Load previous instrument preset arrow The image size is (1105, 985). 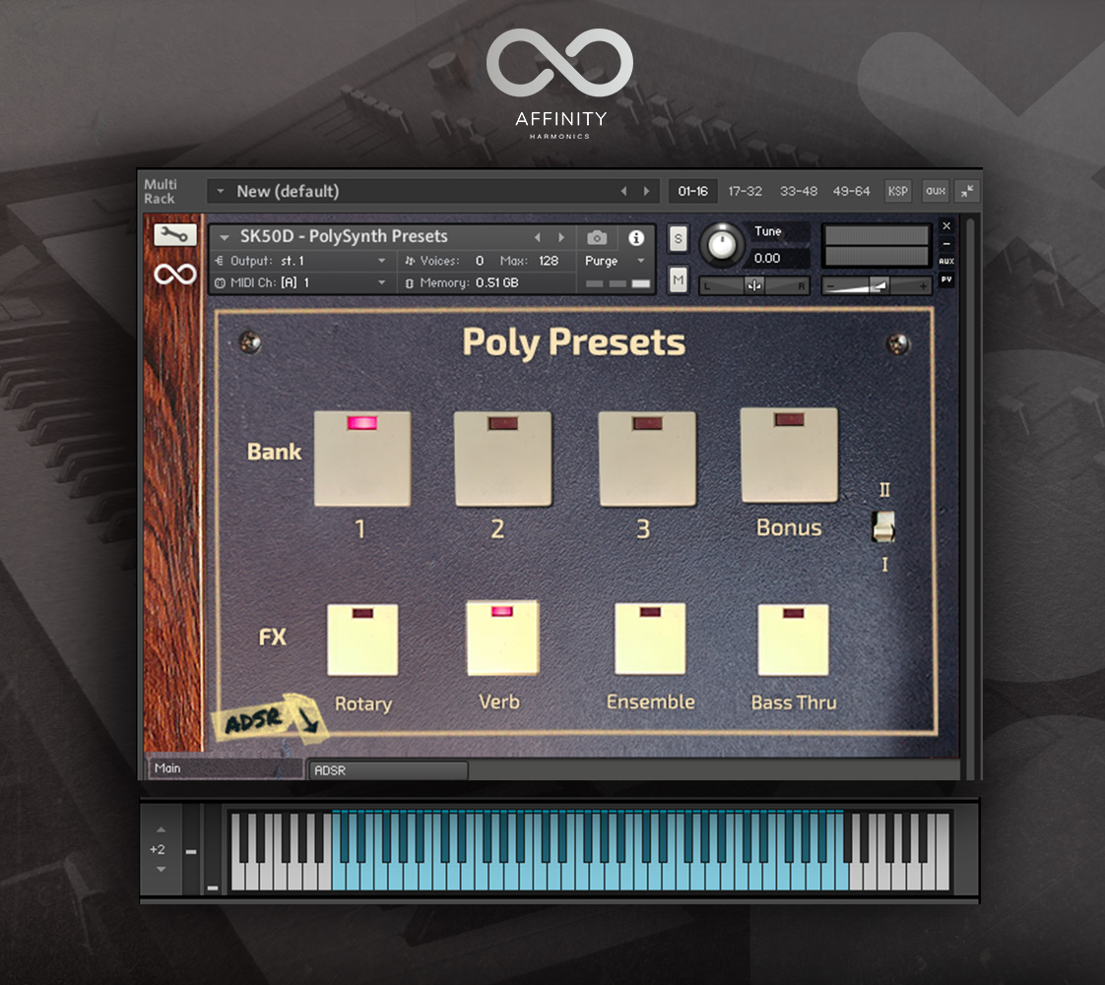538,237
